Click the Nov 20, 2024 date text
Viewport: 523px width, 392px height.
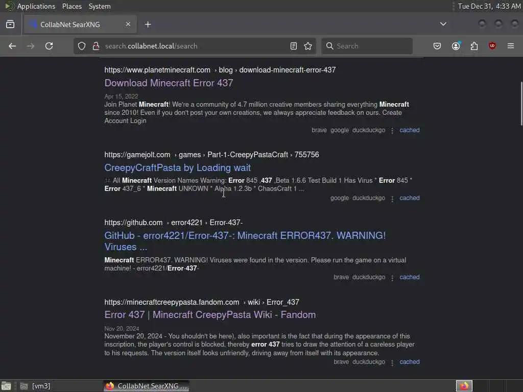pyautogui.click(x=122, y=329)
